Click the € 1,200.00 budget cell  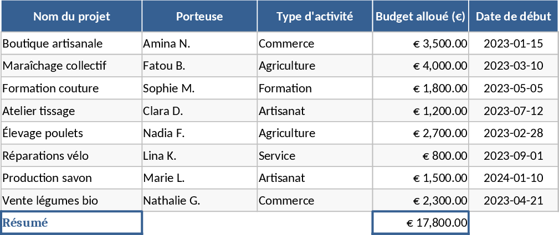pyautogui.click(x=420, y=111)
